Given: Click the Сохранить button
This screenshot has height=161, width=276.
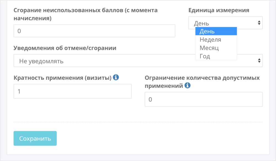Looking at the screenshot, I should click(35, 138).
